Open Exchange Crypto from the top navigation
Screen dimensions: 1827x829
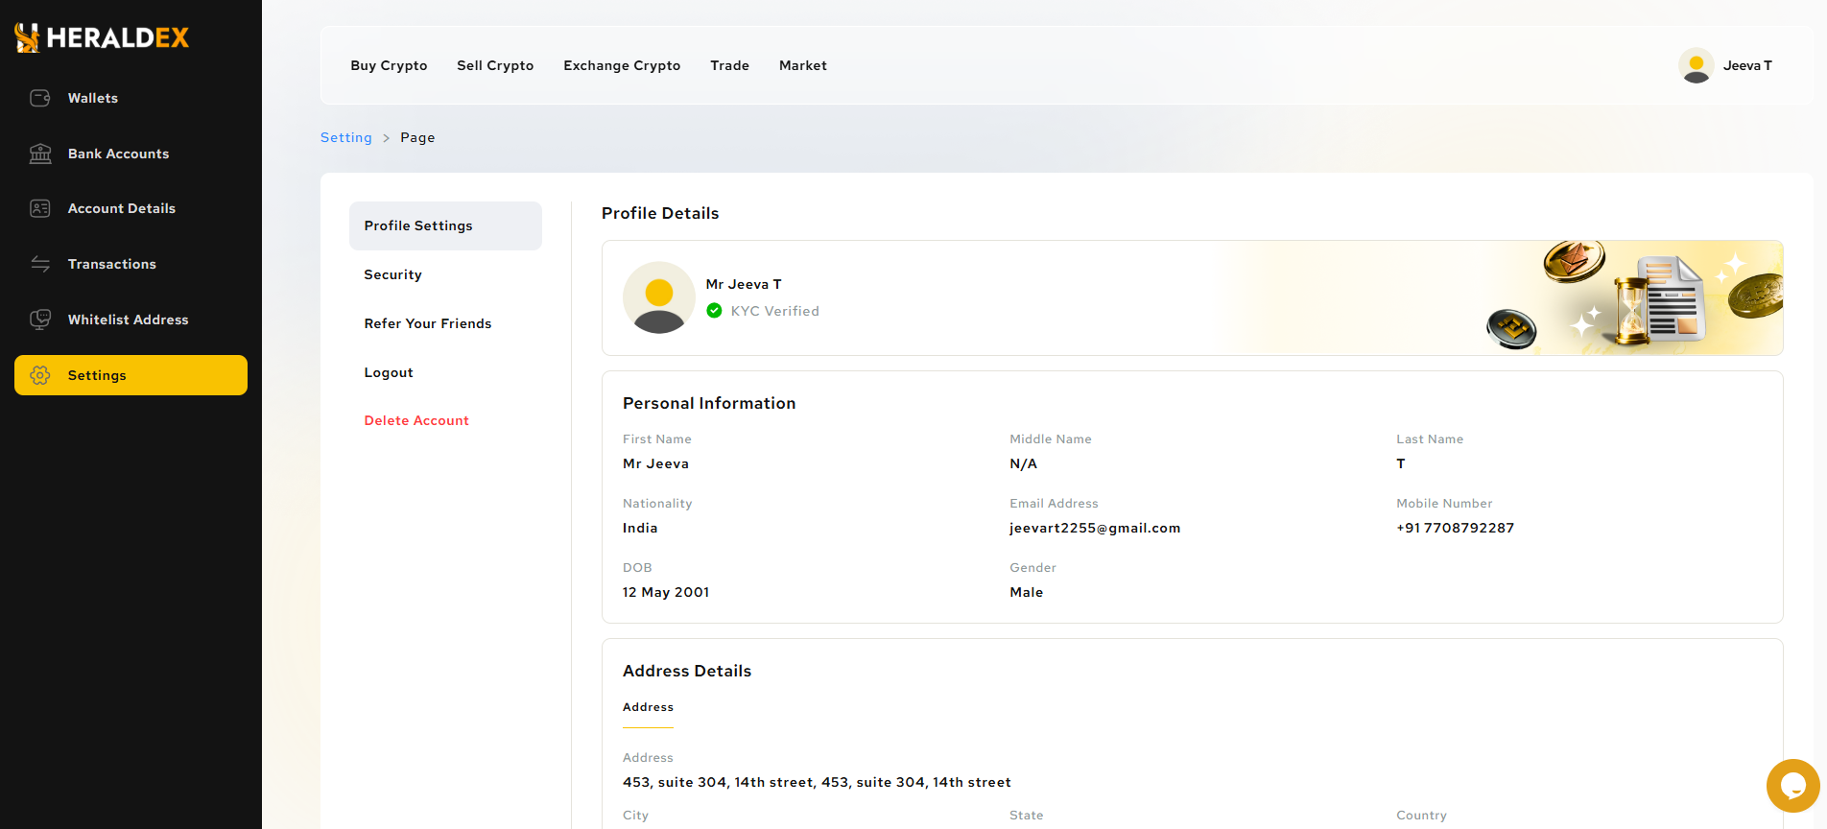(622, 65)
